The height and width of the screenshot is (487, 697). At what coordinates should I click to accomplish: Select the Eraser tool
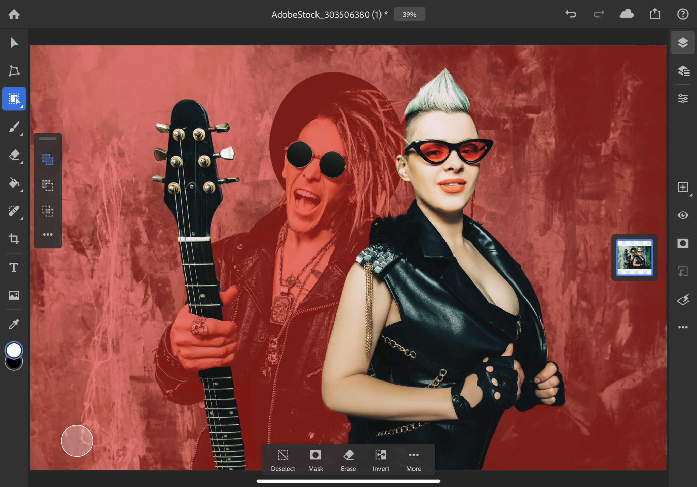pos(14,155)
